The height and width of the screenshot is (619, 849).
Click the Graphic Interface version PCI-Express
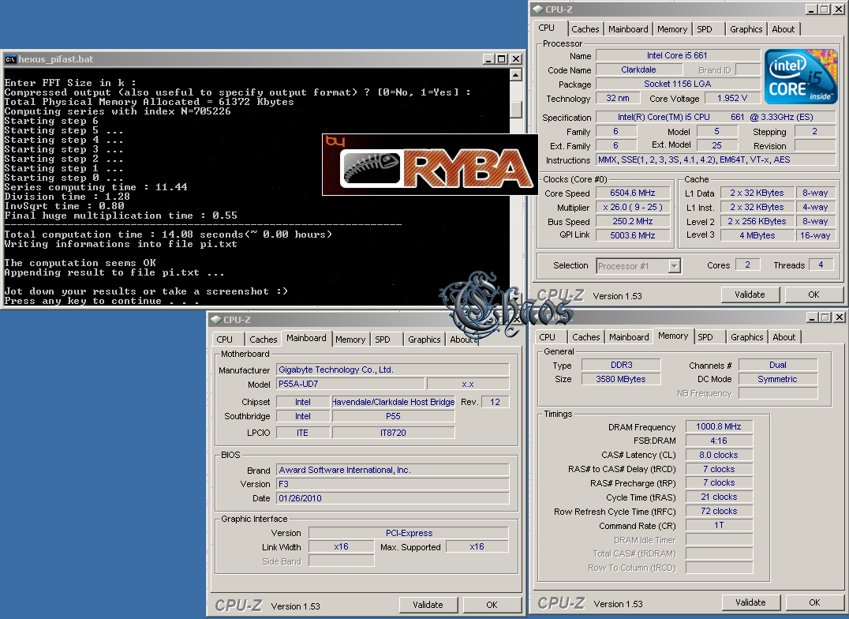tap(409, 533)
